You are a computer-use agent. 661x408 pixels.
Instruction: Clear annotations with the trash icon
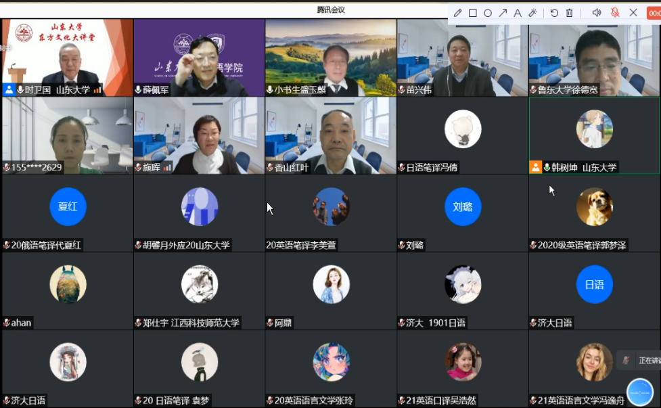coord(569,13)
